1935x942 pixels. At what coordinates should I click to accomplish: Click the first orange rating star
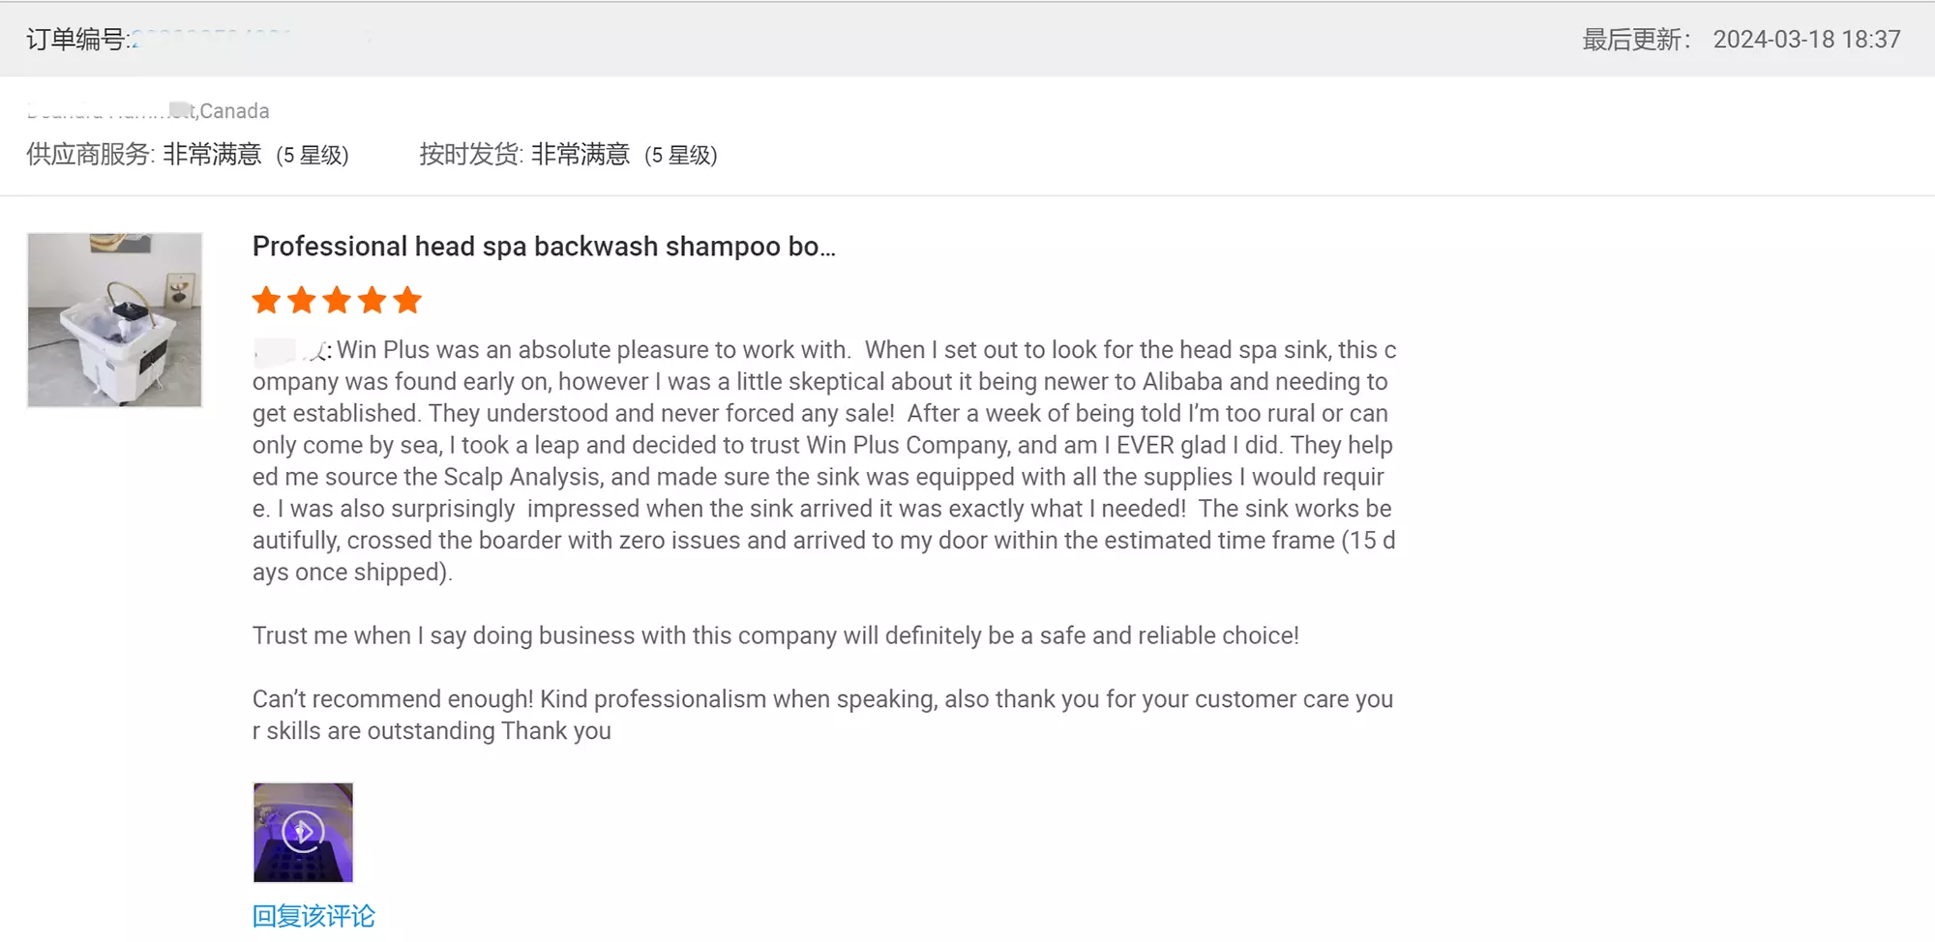coord(266,301)
